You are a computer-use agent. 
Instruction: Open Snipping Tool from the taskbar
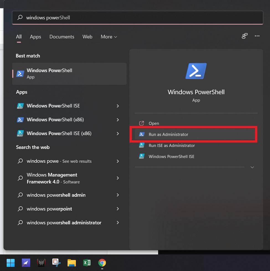coord(56,263)
